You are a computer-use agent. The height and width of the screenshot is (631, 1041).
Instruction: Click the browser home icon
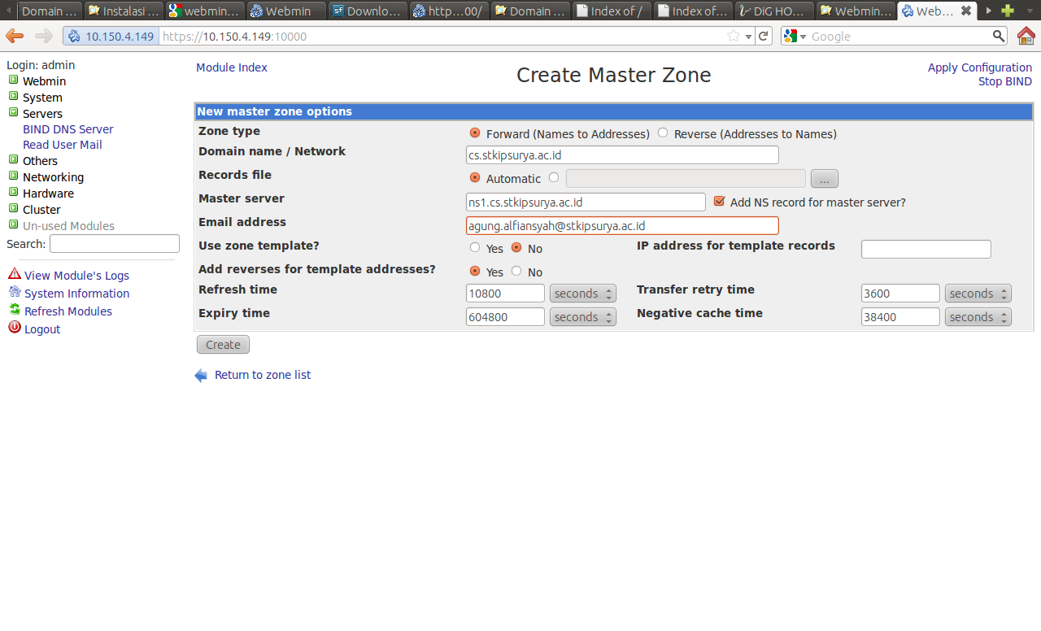pyautogui.click(x=1026, y=36)
